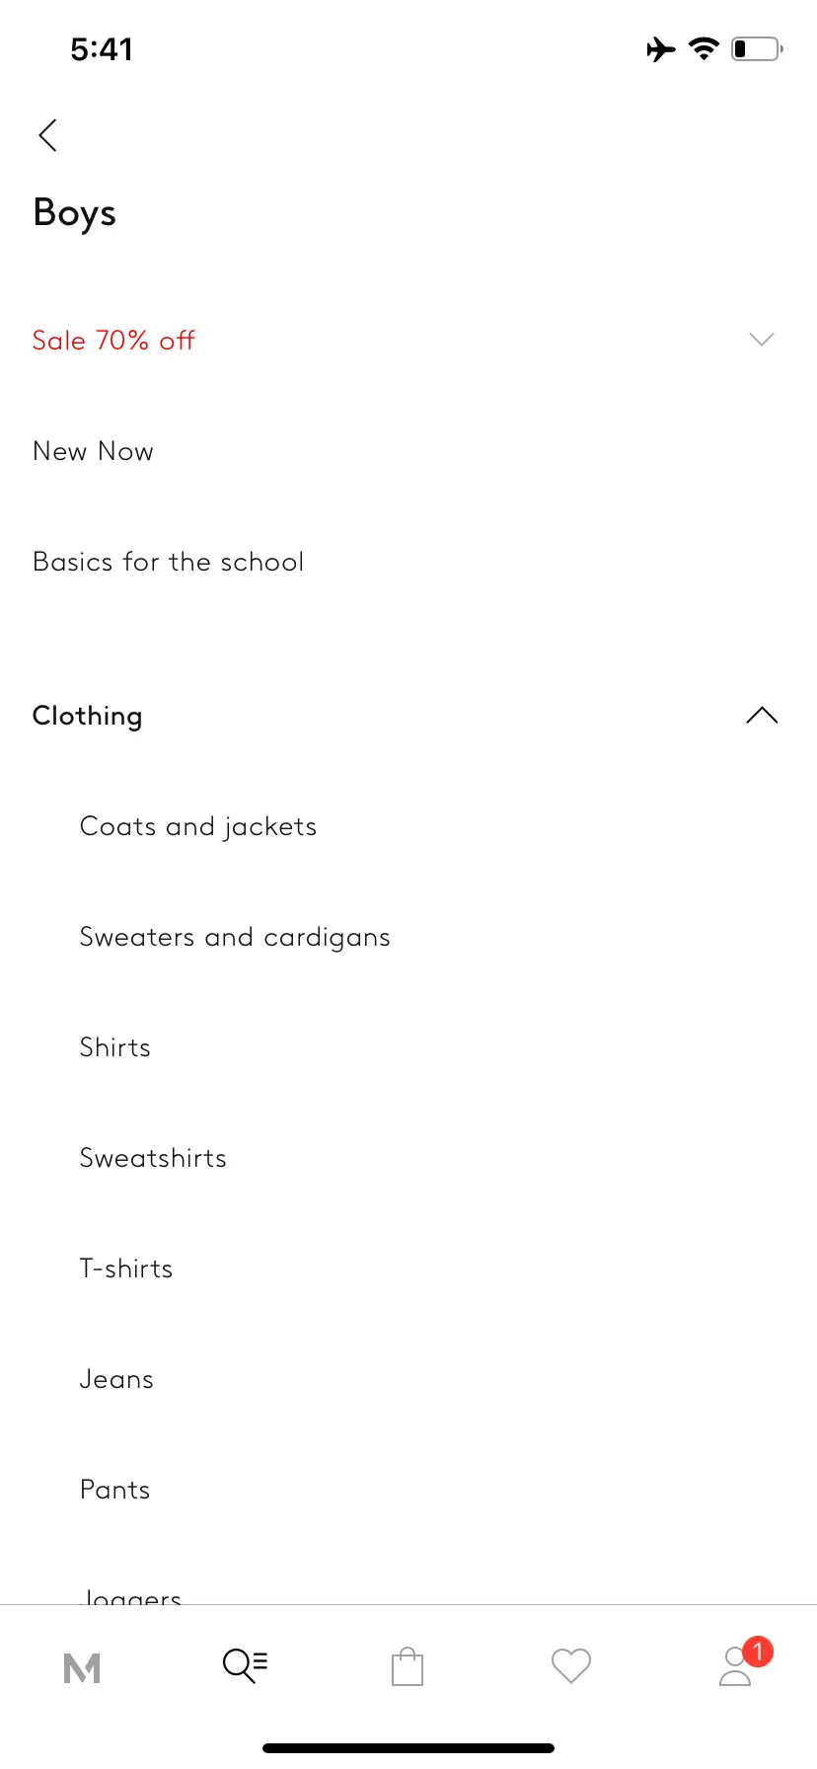Go back using the back arrow
817x1769 pixels.
pyautogui.click(x=47, y=135)
